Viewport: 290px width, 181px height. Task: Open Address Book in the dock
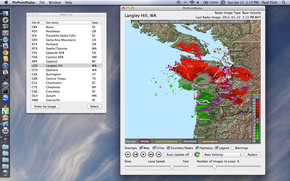click(5, 59)
